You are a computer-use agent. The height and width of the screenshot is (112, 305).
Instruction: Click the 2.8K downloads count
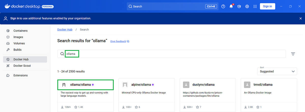pyautogui.click(x=249, y=107)
